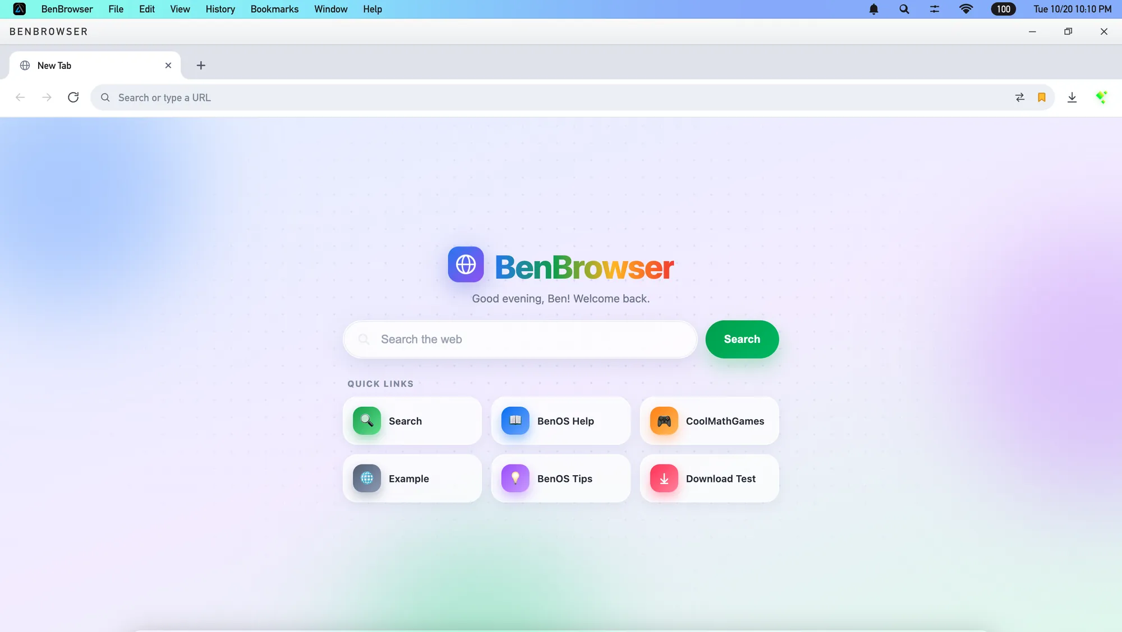
Task: Bookmark this page with the orange bookmark icon
Action: [x=1042, y=97]
